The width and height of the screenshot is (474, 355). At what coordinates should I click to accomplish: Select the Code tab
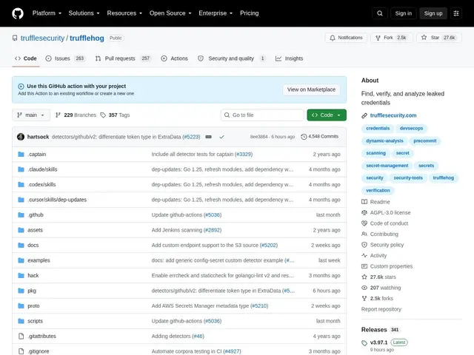(x=26, y=58)
